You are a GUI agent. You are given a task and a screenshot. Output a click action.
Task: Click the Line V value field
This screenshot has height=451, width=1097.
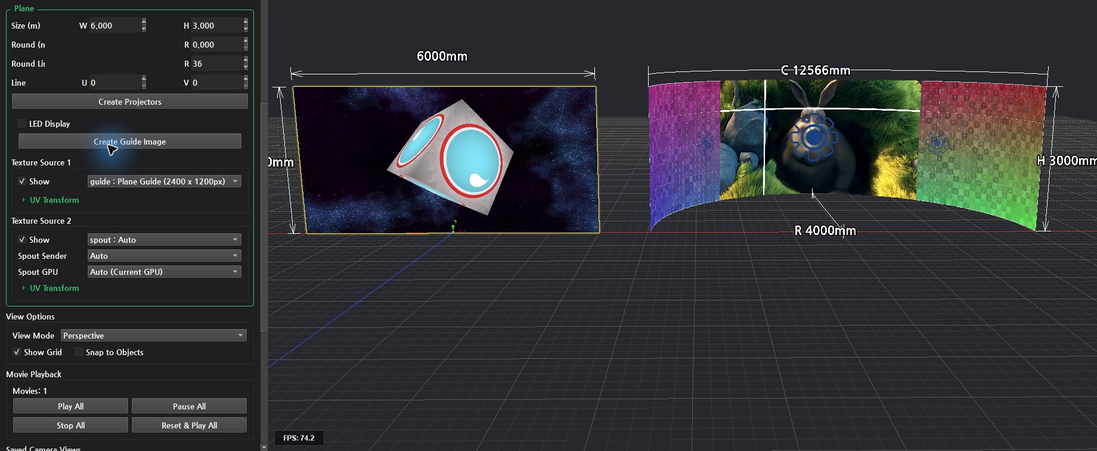click(x=217, y=83)
